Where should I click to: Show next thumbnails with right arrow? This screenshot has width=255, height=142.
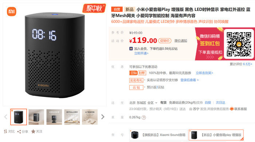103,117
